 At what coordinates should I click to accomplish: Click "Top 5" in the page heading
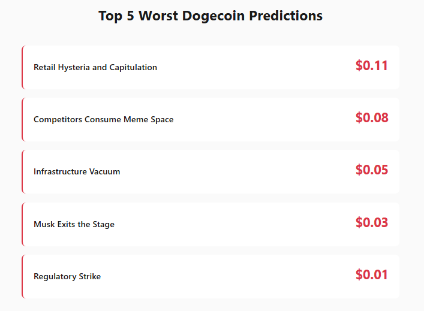click(x=116, y=16)
